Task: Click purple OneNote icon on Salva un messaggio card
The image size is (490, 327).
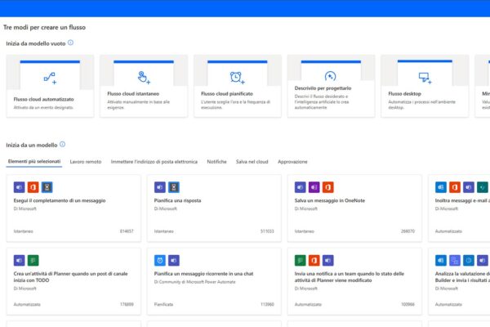Action: (314, 187)
